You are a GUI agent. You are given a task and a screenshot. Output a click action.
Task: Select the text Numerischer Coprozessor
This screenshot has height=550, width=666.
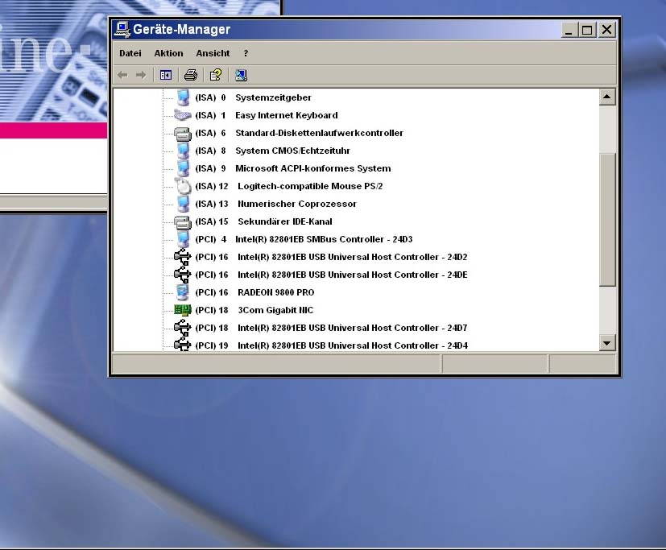tap(297, 204)
